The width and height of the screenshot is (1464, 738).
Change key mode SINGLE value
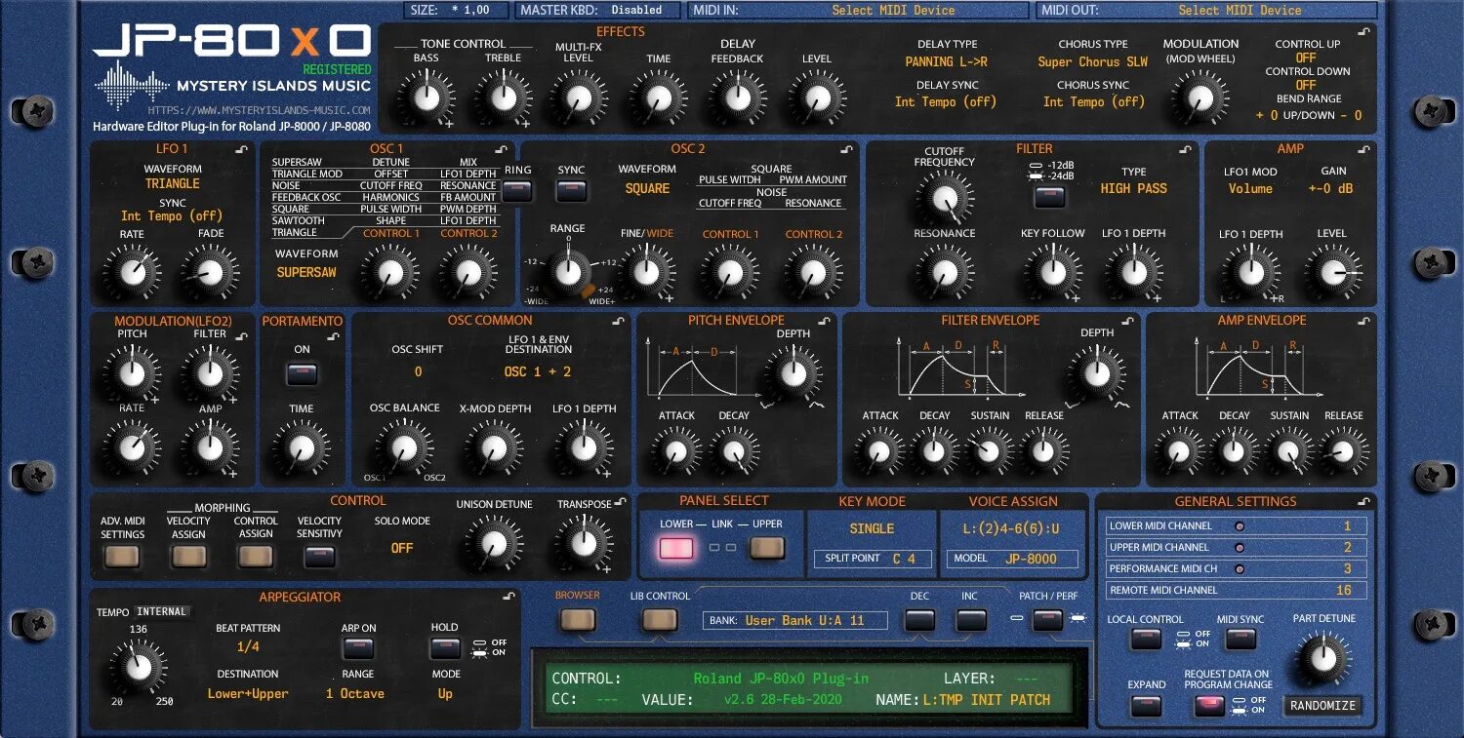[x=872, y=528]
